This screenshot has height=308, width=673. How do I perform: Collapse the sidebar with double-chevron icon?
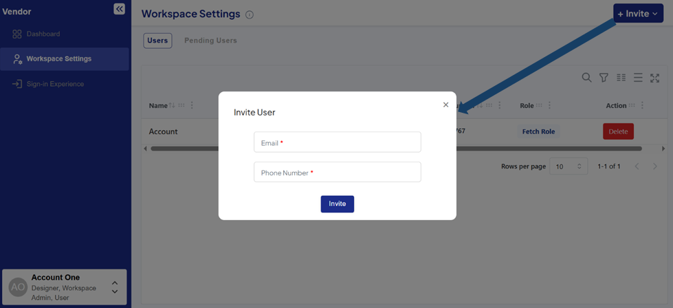[119, 9]
